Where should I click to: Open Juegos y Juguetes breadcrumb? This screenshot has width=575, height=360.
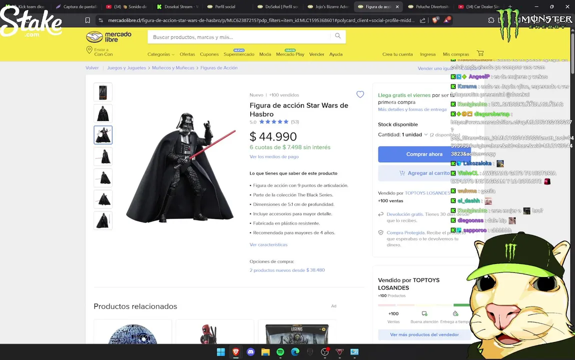click(127, 68)
